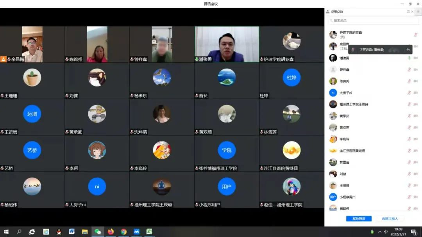
Task: Toggle 黄承武 muted microphone in list
Action: [409, 116]
